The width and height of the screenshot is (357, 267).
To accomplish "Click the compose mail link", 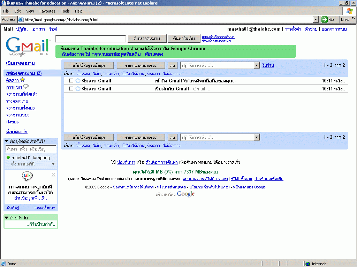I will click(x=20, y=63).
